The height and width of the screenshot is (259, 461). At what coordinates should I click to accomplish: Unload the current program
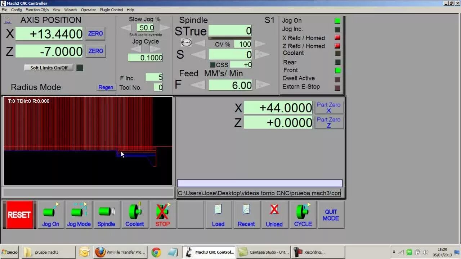coord(274,215)
